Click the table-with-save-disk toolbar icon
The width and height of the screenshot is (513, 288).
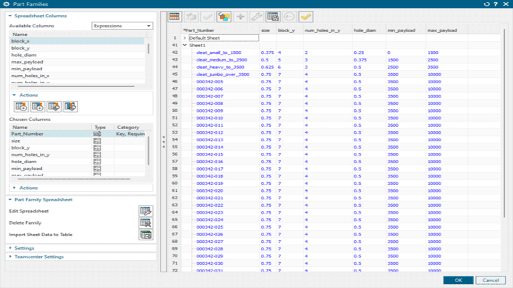pos(273,17)
